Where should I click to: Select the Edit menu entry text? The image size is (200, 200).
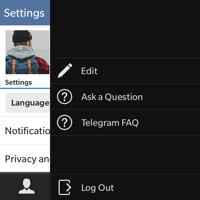tap(89, 71)
